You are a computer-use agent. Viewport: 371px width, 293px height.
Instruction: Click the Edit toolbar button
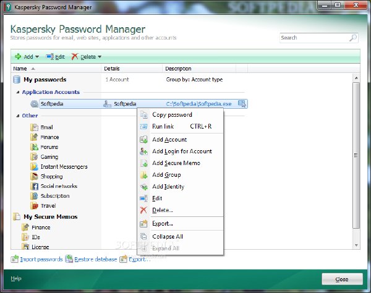tap(55, 57)
